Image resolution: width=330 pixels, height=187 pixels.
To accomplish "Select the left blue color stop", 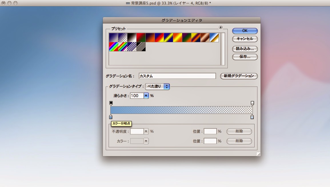I will coord(111,117).
